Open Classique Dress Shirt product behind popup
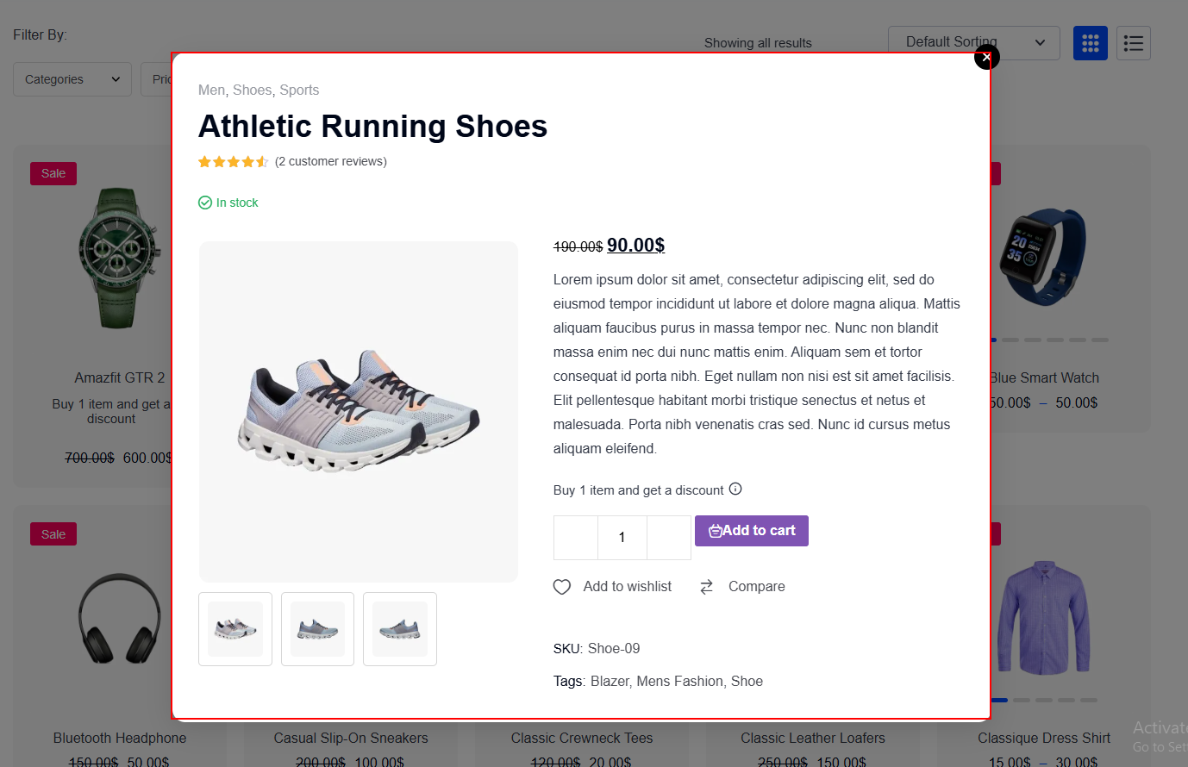The height and width of the screenshot is (767, 1188). point(1044,738)
